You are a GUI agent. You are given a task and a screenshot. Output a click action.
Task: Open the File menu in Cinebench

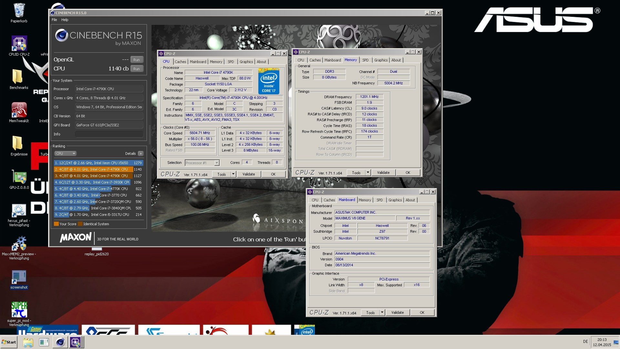tap(54, 20)
